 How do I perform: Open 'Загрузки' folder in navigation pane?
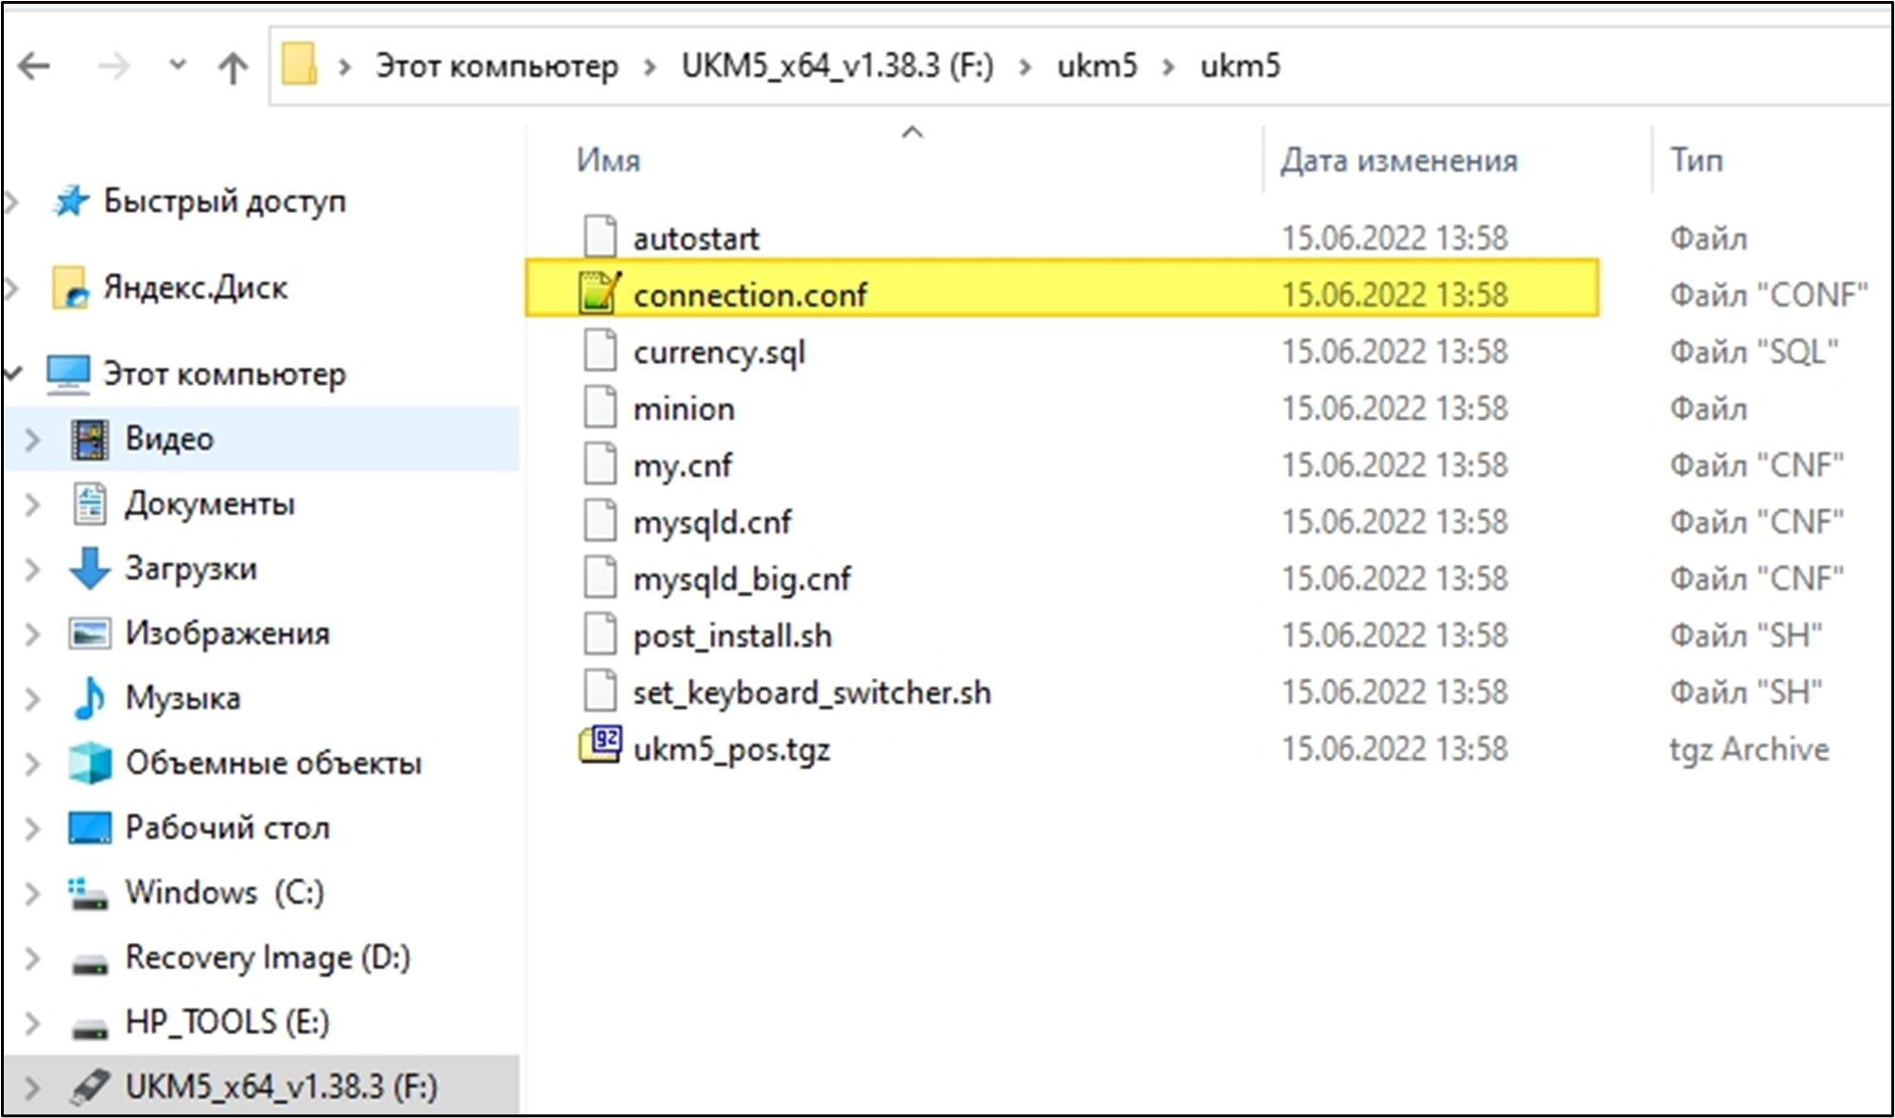[x=191, y=568]
